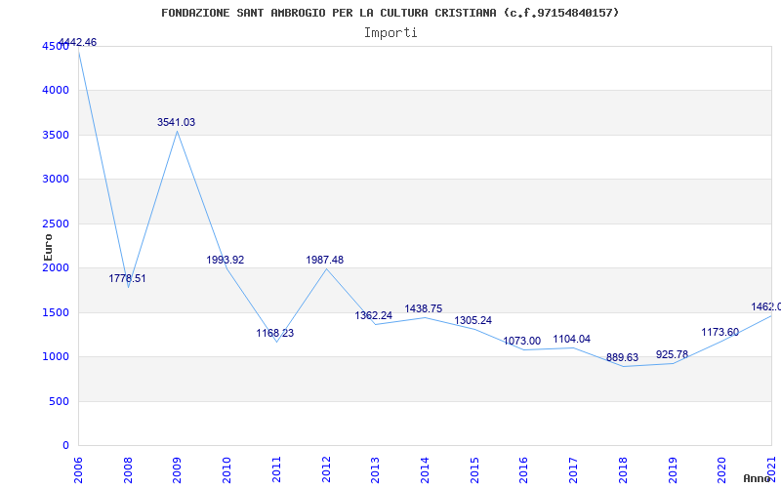Select the 889.63 lowest value label
The width and height of the screenshot is (781, 488).
pos(622,357)
